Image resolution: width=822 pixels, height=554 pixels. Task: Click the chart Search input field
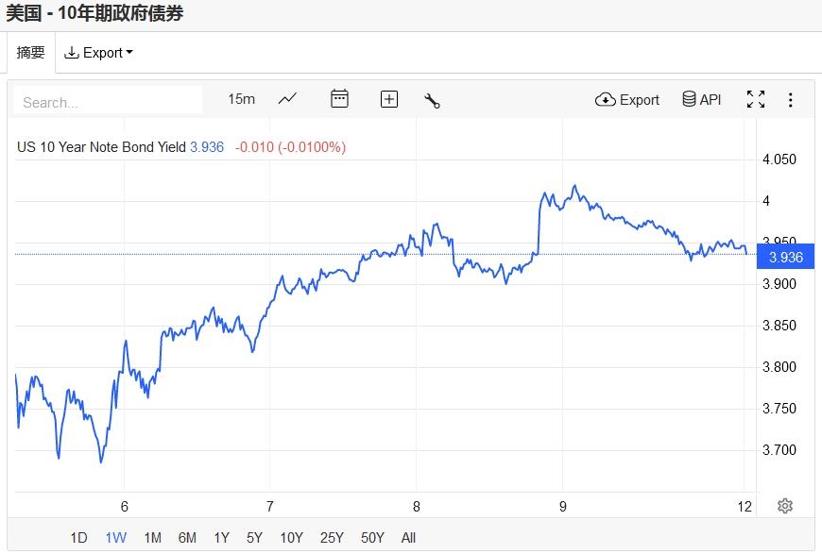coord(108,102)
